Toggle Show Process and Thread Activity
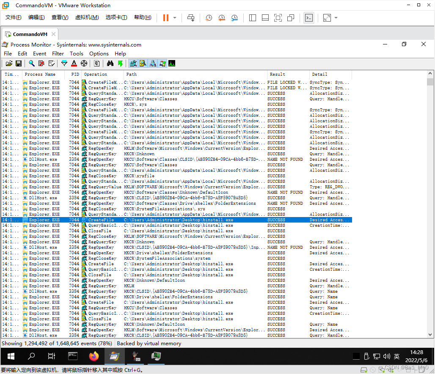435x374 pixels. (x=162, y=63)
